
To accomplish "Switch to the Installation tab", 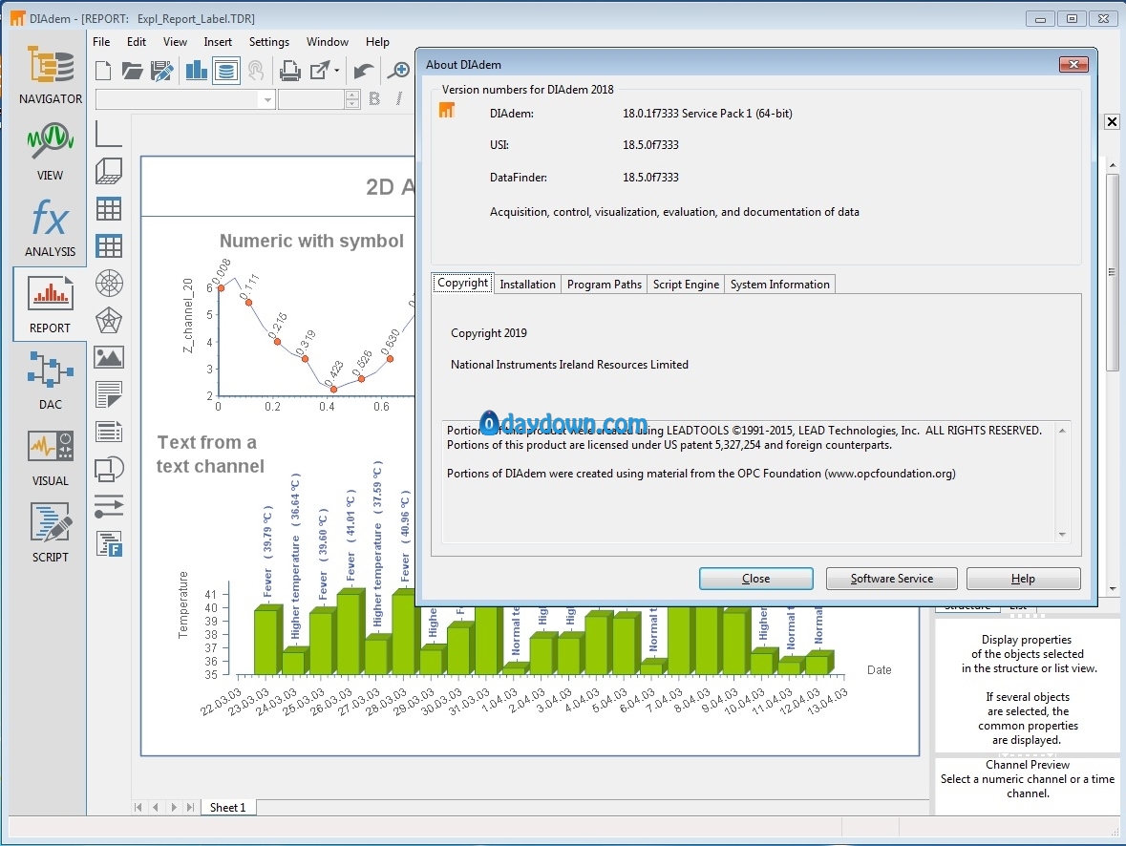I will point(528,285).
